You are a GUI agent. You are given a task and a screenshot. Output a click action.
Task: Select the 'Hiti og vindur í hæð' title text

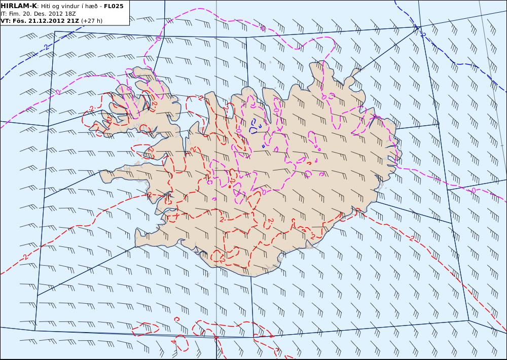69,7
